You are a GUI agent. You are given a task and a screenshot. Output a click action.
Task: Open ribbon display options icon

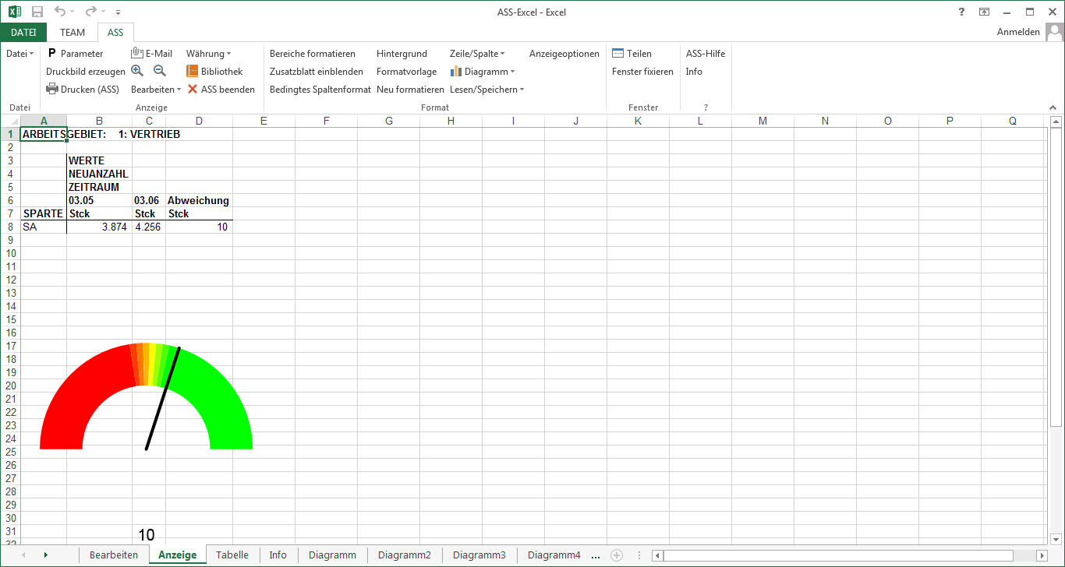[x=984, y=12]
